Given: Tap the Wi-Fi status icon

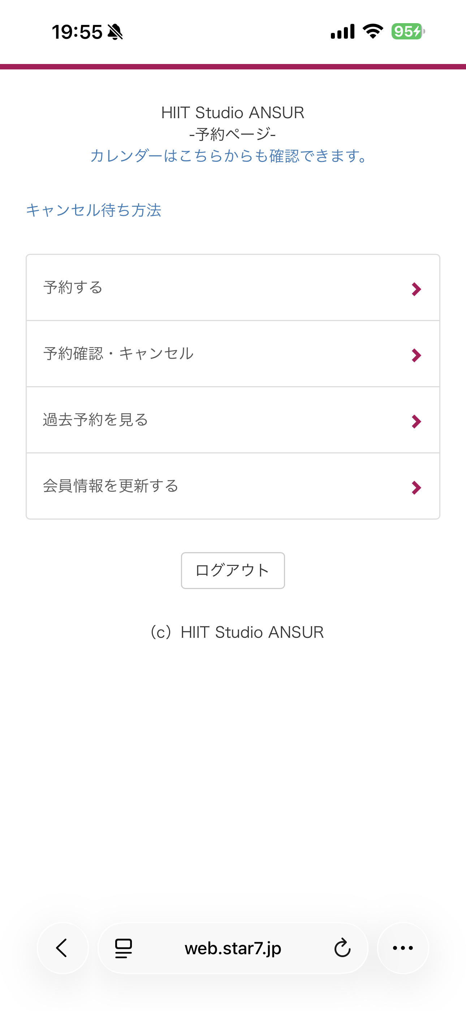Looking at the screenshot, I should click(373, 31).
